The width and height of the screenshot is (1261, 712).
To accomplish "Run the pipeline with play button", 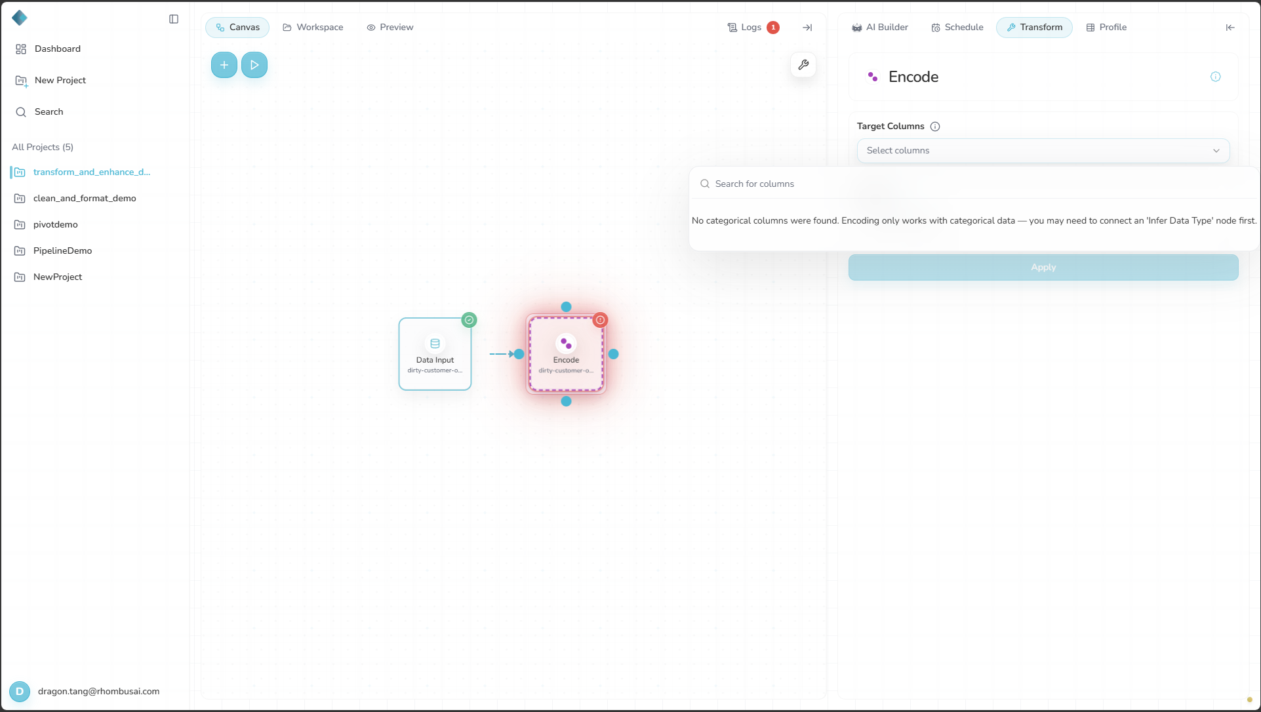I will [x=254, y=65].
